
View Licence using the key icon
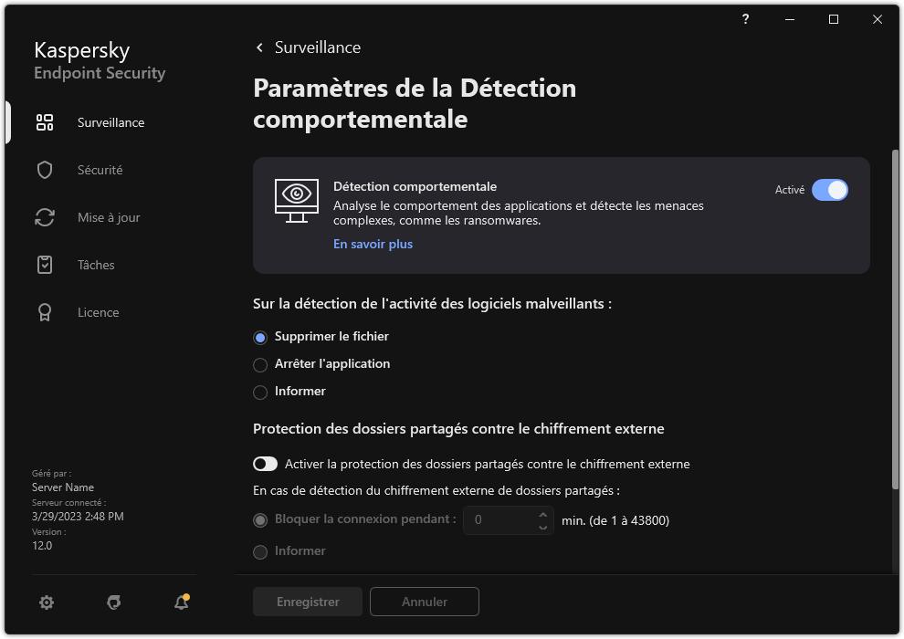click(x=45, y=311)
